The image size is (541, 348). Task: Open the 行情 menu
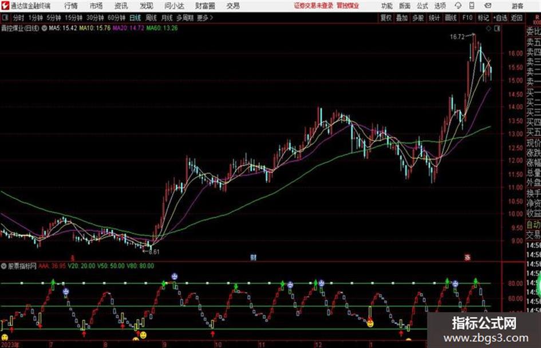(71, 6)
